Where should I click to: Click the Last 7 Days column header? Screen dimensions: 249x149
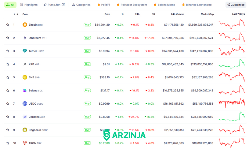click(x=238, y=14)
